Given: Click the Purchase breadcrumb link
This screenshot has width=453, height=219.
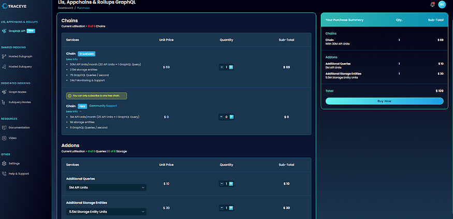Looking at the screenshot, I should (83, 8).
